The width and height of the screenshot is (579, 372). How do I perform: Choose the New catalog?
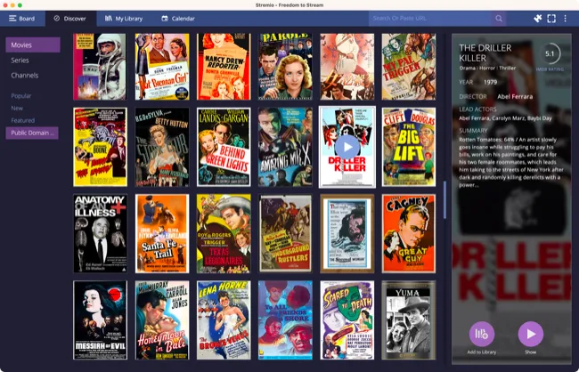pos(17,109)
